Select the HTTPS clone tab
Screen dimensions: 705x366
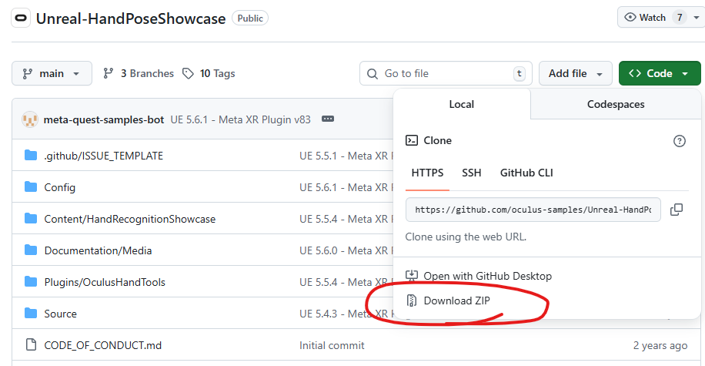coord(427,173)
